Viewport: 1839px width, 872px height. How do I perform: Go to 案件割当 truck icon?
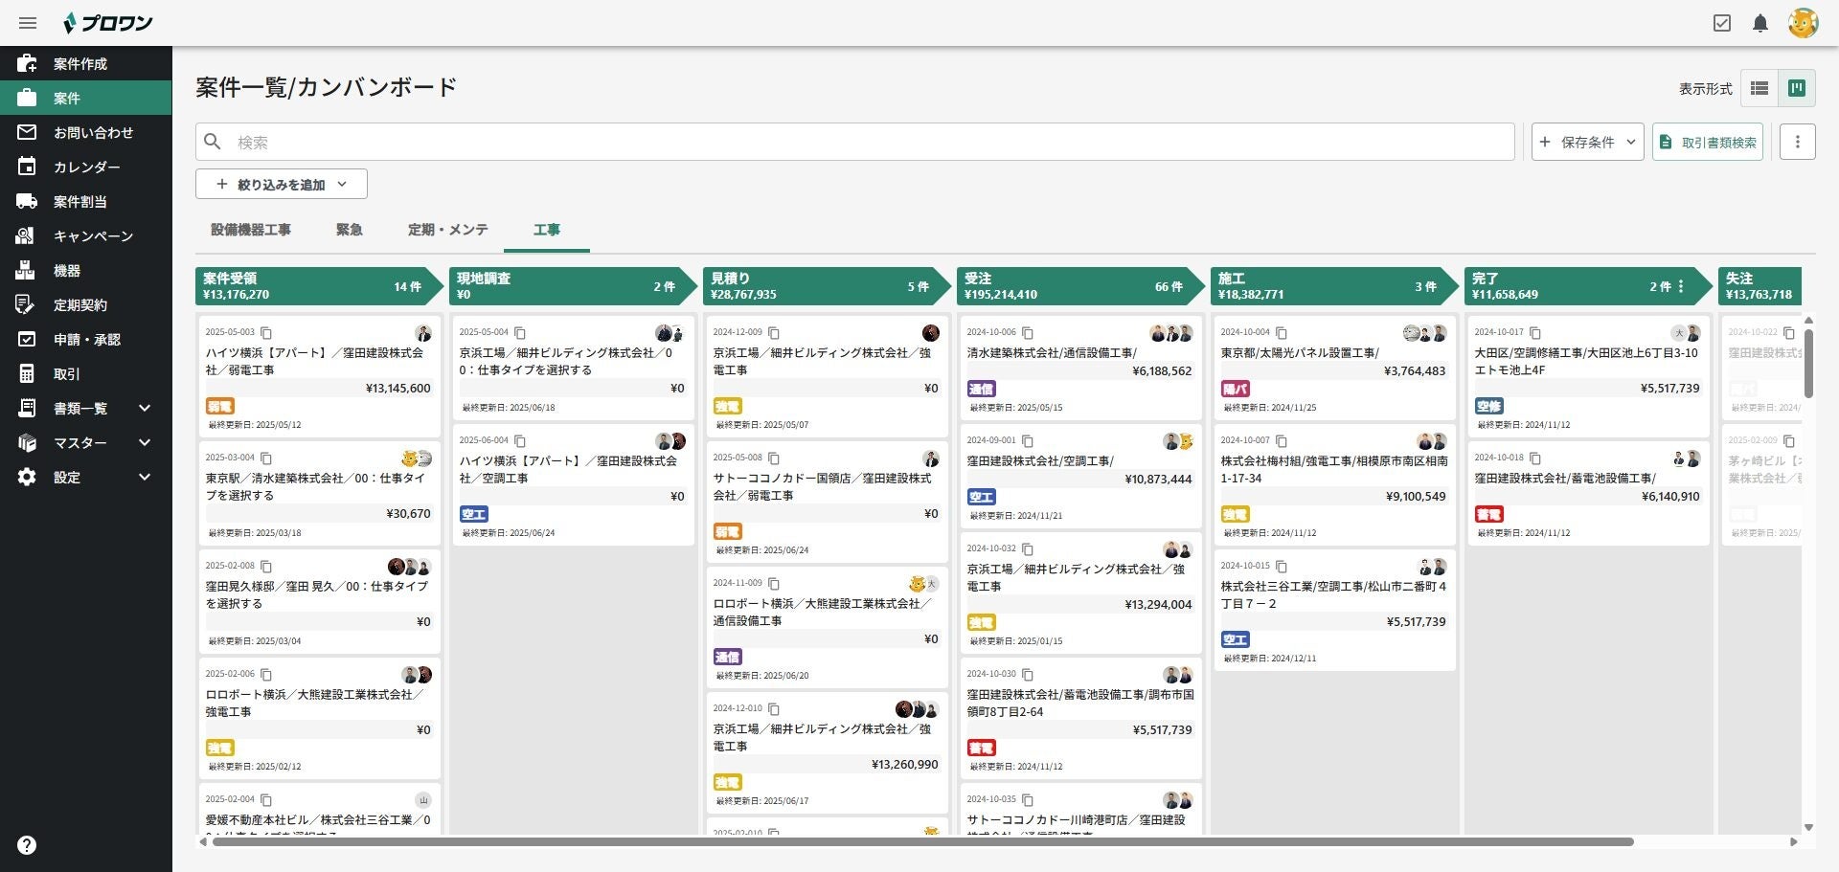click(x=27, y=202)
